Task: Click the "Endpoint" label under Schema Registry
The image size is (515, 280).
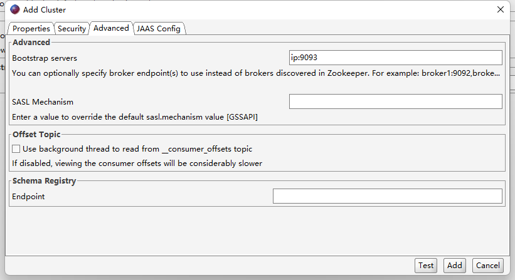Action: pos(28,197)
